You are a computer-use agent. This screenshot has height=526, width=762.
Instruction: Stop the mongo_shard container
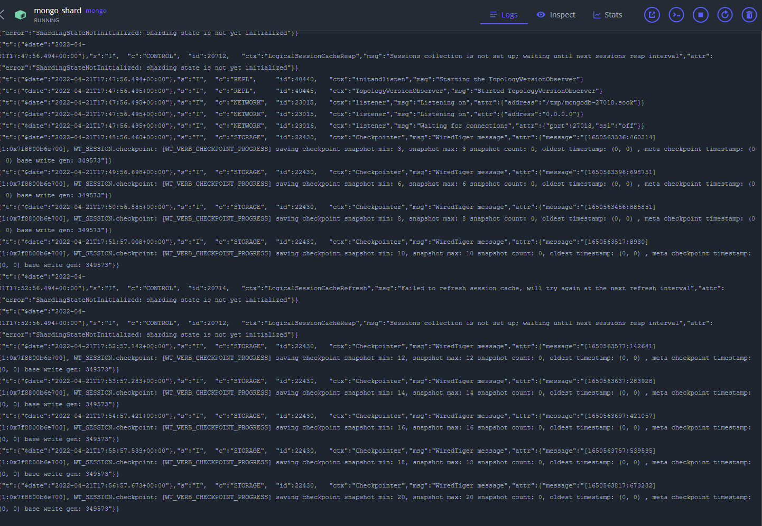tap(700, 15)
